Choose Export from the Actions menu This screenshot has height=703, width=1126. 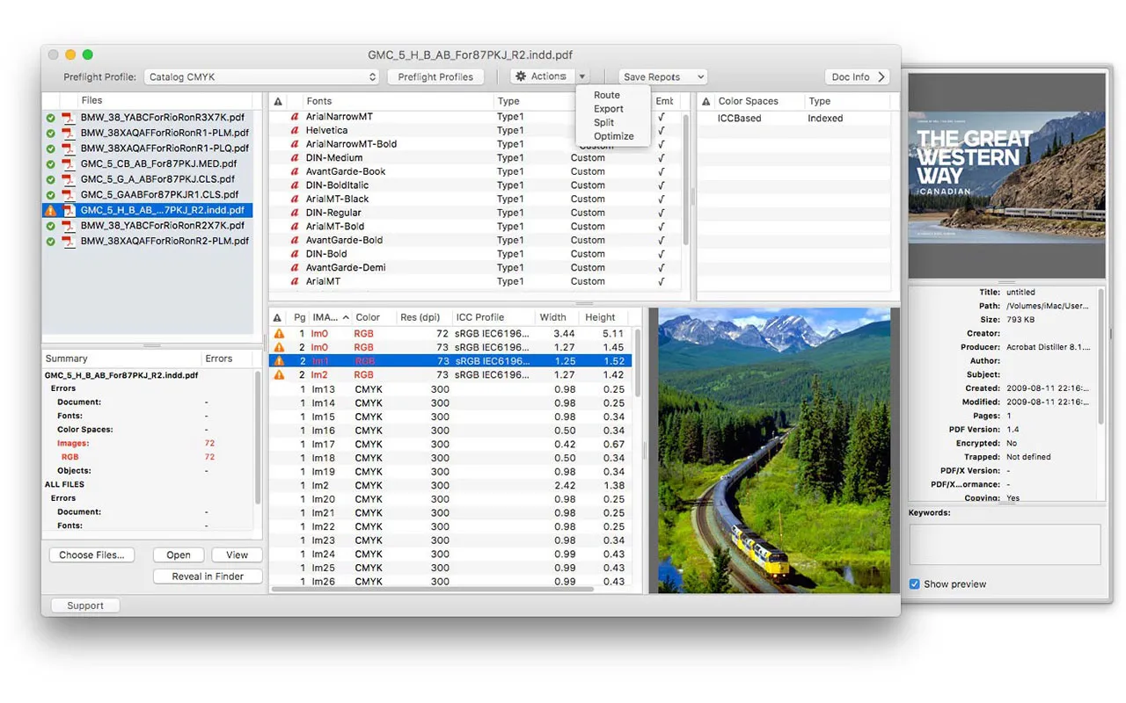tap(608, 109)
